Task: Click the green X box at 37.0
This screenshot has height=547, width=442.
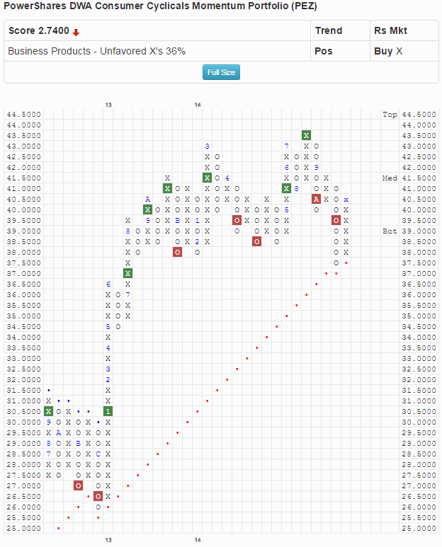Action: [127, 273]
